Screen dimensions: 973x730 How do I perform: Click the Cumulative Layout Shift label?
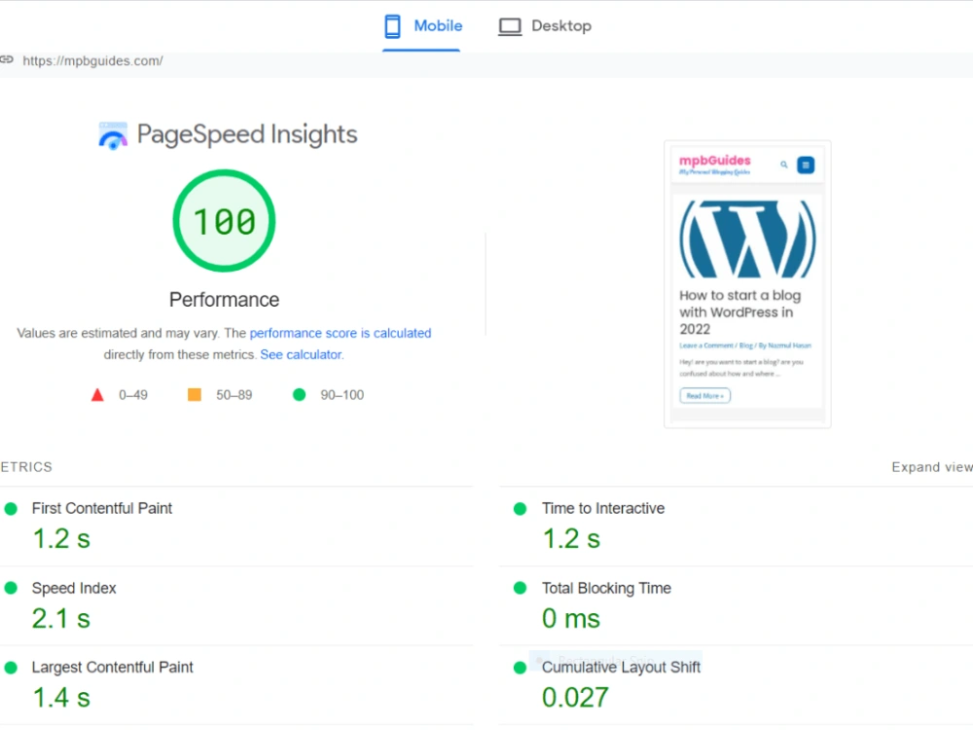[621, 668]
